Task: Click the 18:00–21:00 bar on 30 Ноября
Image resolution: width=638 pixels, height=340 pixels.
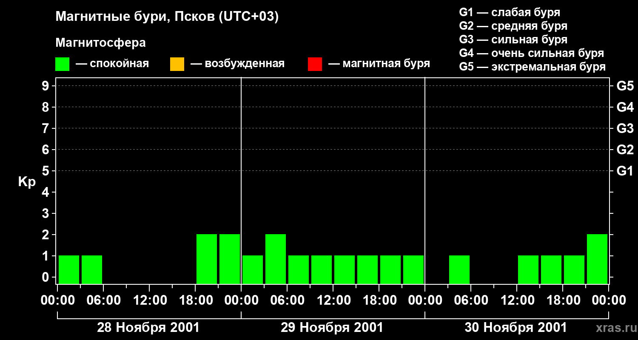Action: click(x=574, y=269)
